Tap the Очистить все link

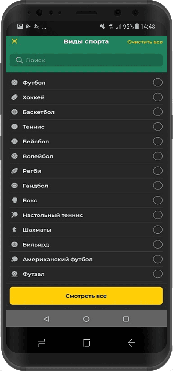(x=145, y=42)
